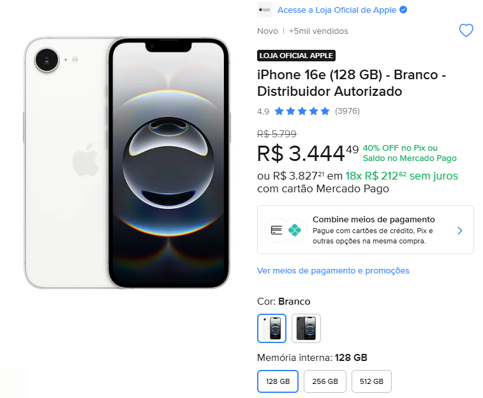Click the LOJA OFICIAL APPLE badge
Viewport: 483px width, 398px height.
click(296, 56)
